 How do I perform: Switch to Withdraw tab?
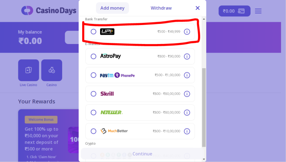click(161, 8)
